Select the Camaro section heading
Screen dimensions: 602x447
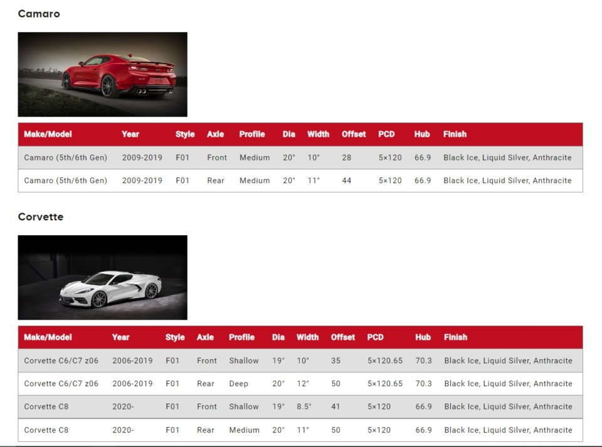[39, 14]
